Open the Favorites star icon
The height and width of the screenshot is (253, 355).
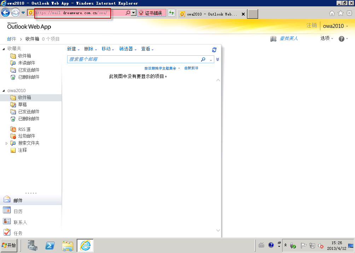[341, 13]
